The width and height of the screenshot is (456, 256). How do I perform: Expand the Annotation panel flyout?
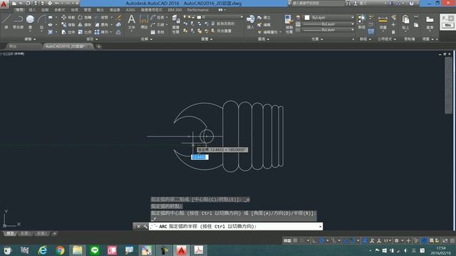pos(146,39)
